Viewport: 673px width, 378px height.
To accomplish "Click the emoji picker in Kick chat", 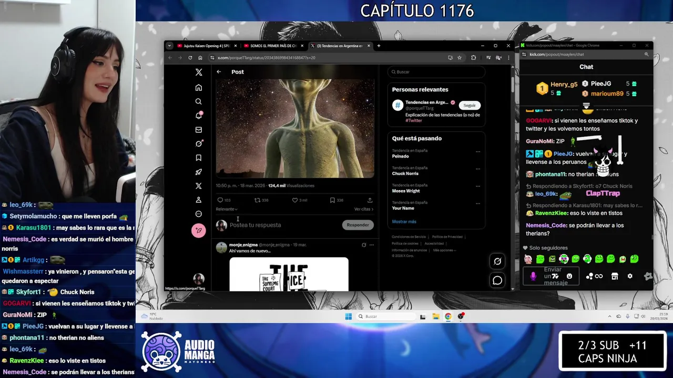I will 569,276.
